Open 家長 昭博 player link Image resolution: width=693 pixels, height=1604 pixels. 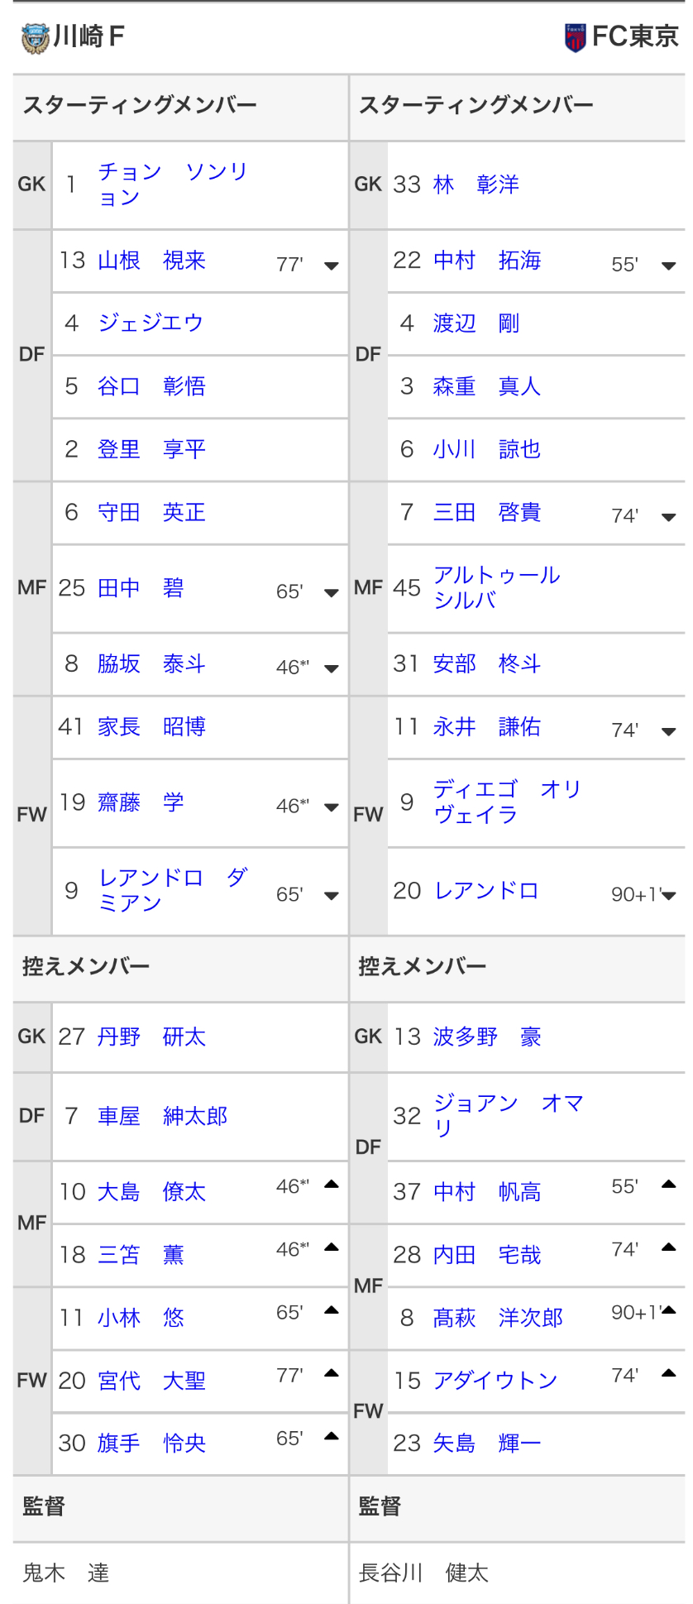click(x=151, y=727)
